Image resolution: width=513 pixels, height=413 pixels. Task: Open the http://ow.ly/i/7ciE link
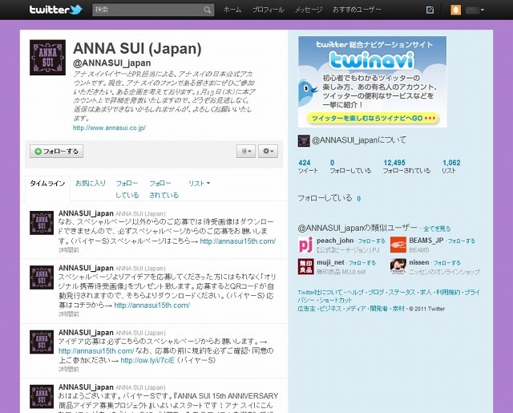(x=147, y=360)
